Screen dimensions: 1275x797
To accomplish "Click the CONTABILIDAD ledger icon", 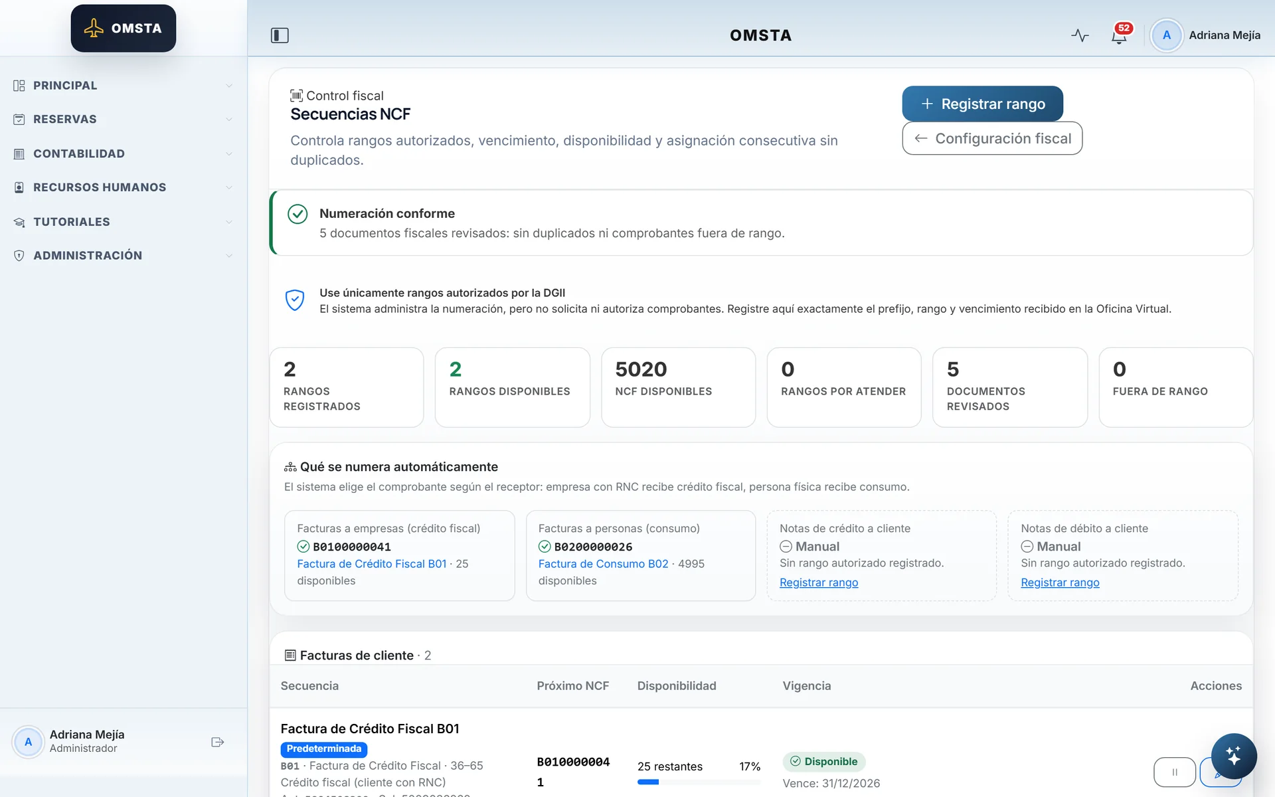I will 19,153.
